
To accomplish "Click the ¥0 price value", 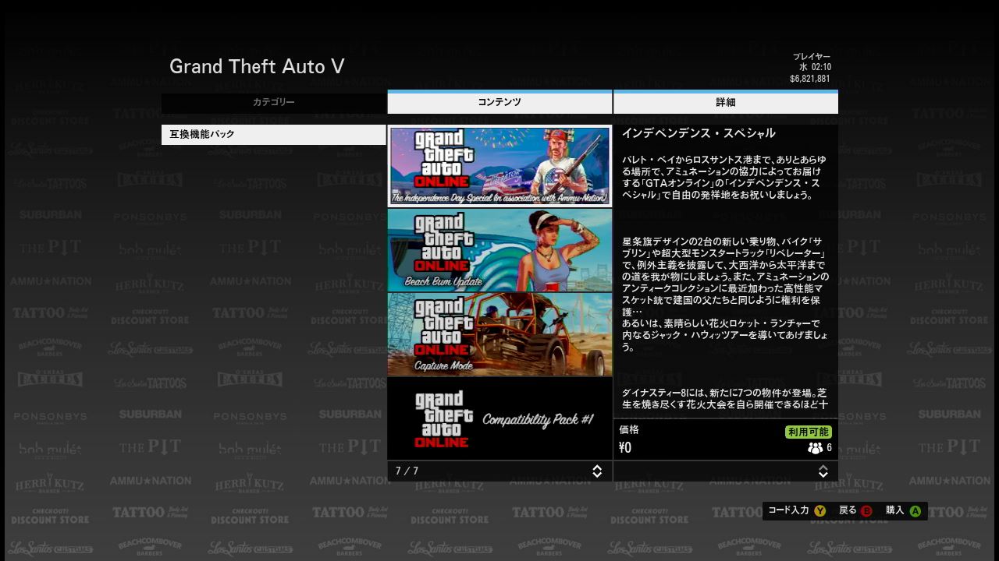I will (625, 448).
